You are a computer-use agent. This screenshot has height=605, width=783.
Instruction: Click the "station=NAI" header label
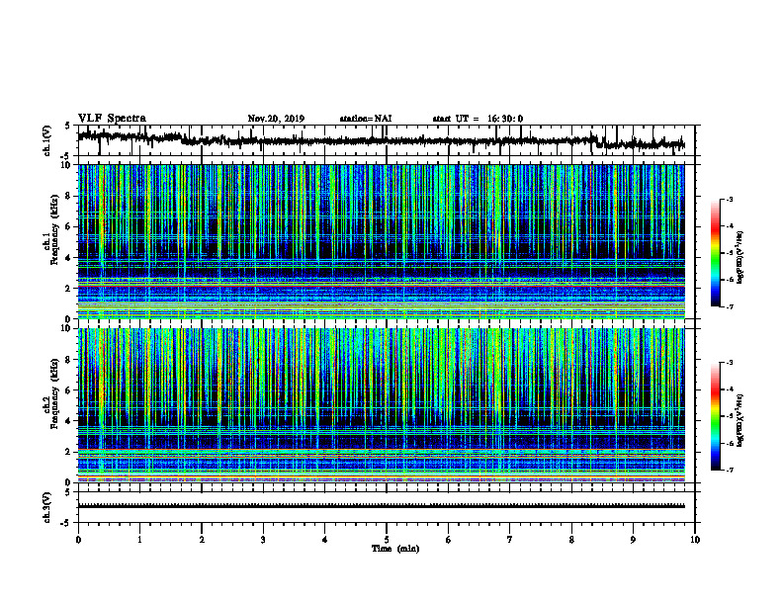pyautogui.click(x=366, y=119)
